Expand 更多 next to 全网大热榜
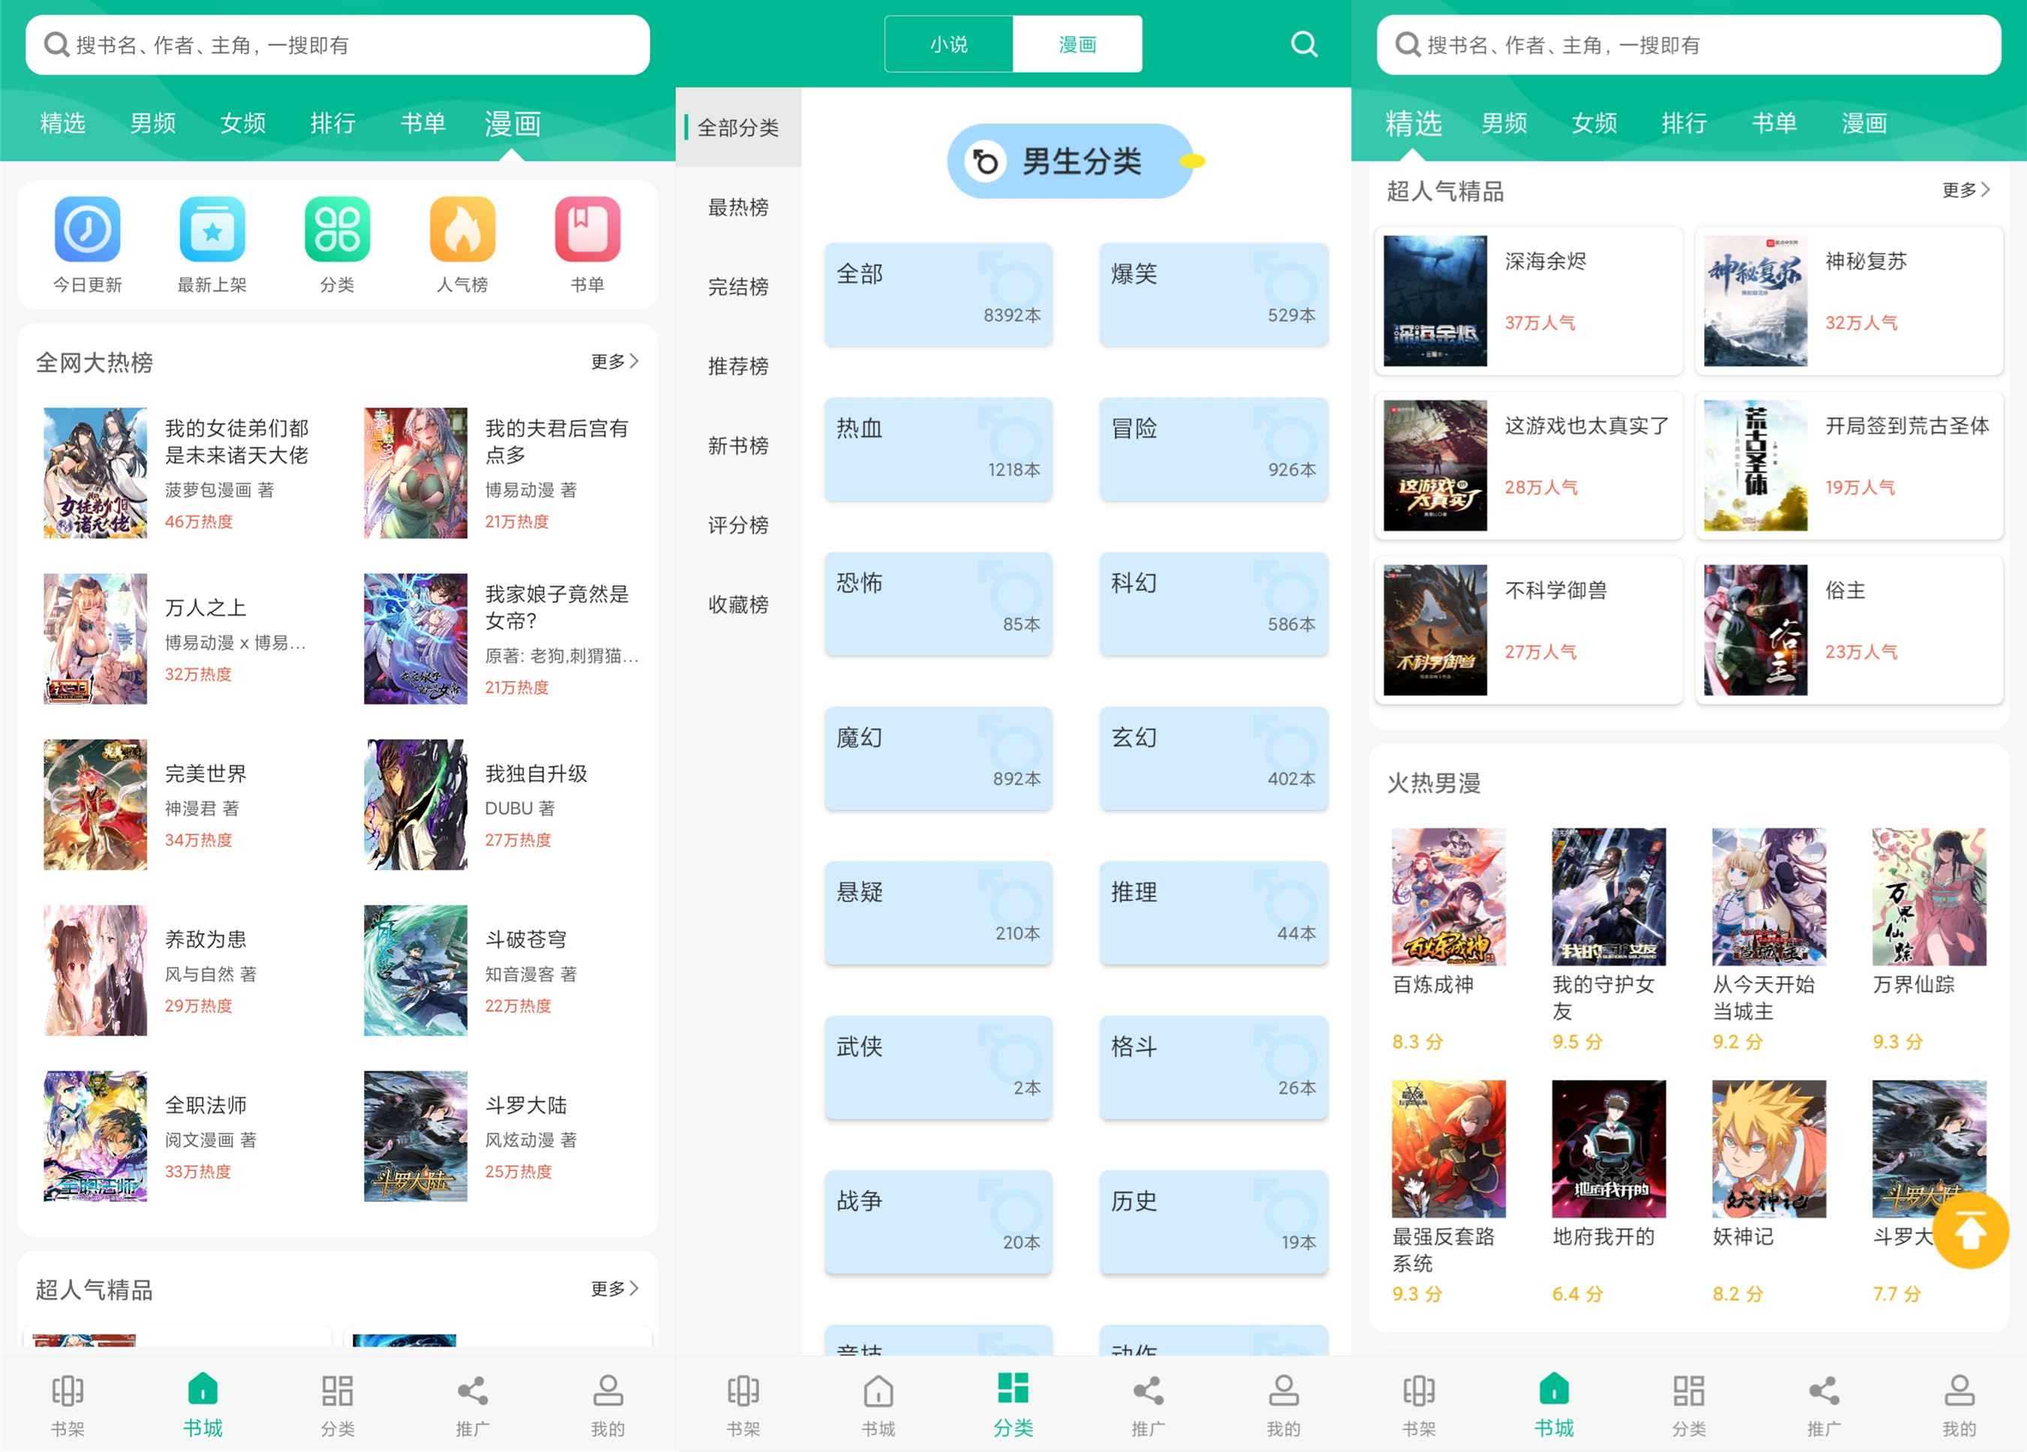2027x1452 pixels. tap(615, 361)
